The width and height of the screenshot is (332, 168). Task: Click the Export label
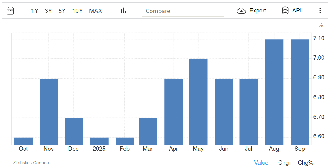(257, 11)
